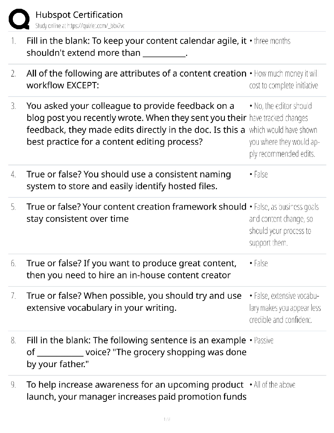Click the 'False' answer for question 6
This screenshot has width=334, height=433.
259,264
